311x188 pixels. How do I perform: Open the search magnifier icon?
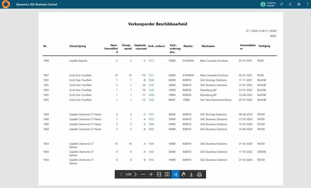coord(282,4)
